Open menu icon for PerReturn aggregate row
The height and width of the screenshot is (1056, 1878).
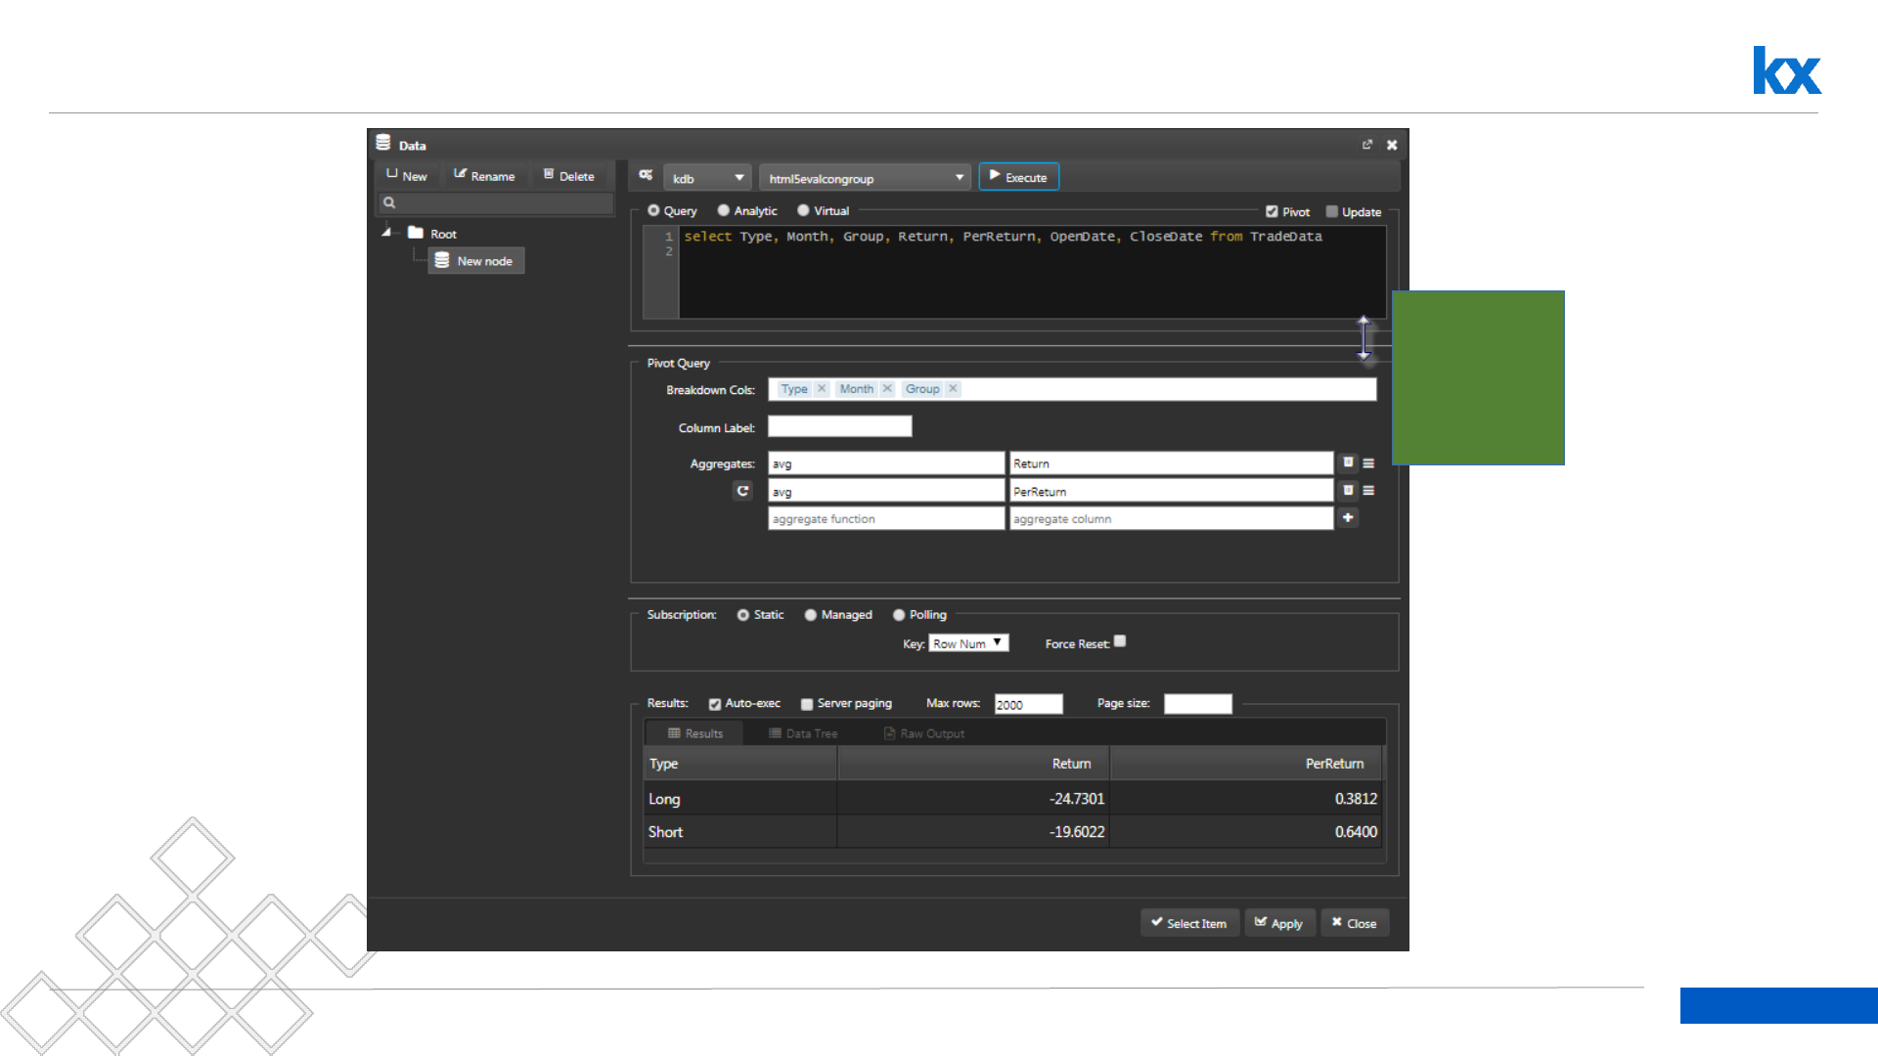(1368, 491)
